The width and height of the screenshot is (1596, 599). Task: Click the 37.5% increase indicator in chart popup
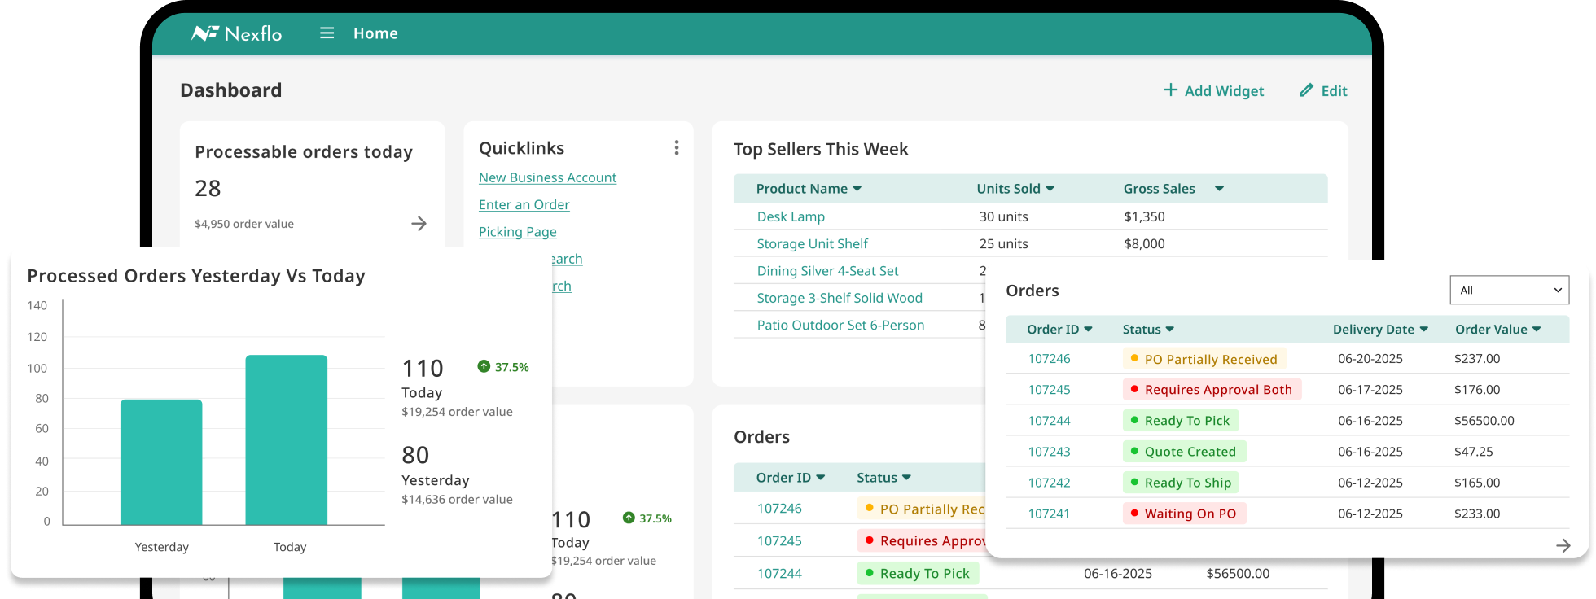coord(503,367)
